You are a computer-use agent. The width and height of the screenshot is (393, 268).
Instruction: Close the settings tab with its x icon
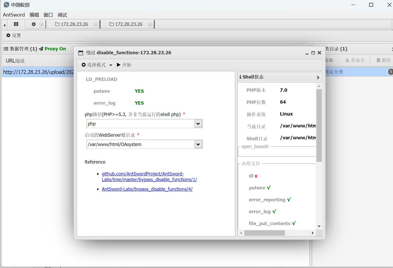(x=41, y=25)
